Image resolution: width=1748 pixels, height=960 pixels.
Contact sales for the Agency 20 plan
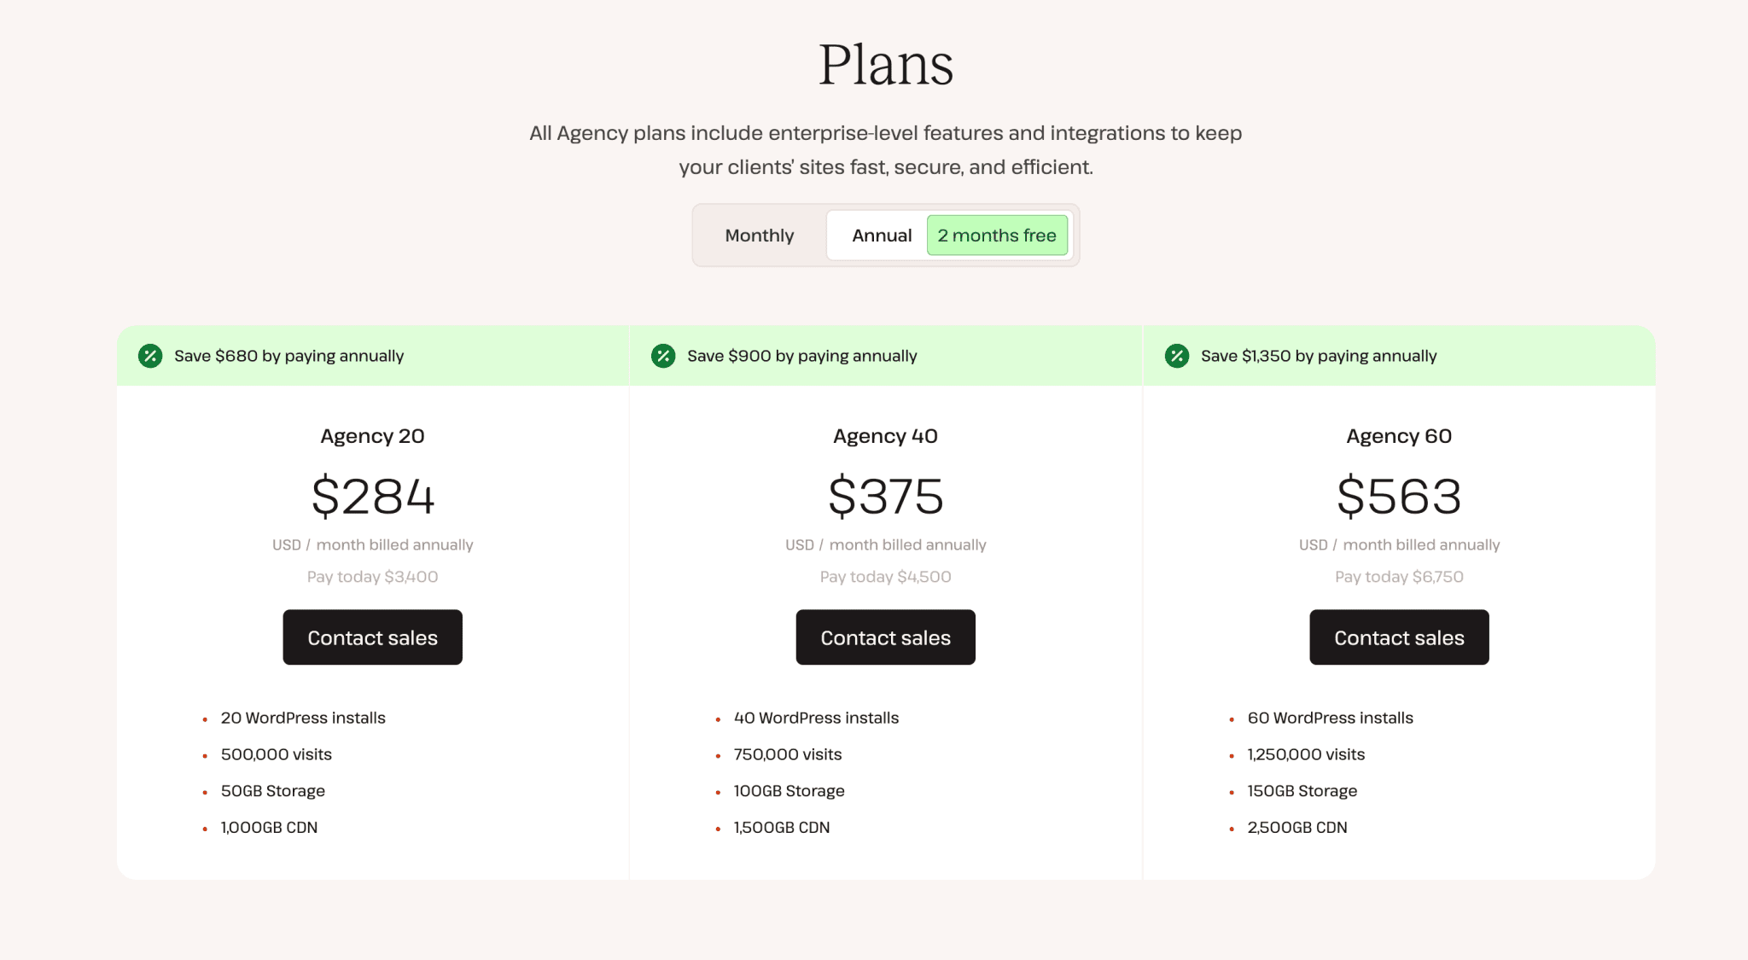tap(372, 637)
